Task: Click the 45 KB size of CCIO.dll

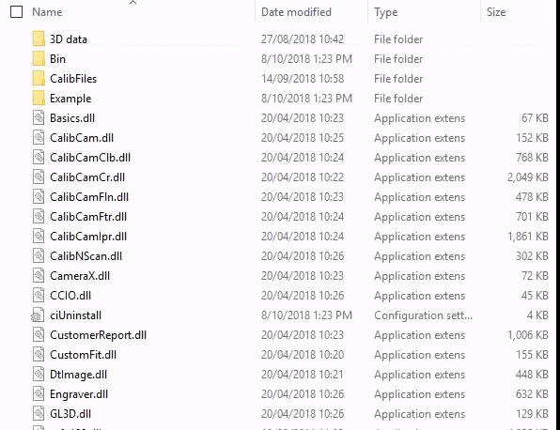Action: click(535, 296)
